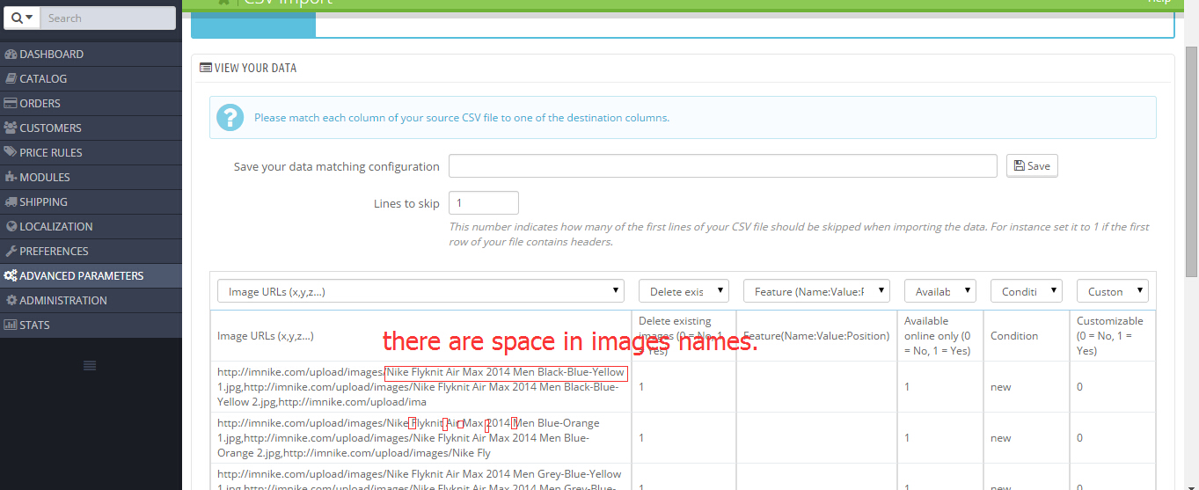Click the Orders credit-card icon

(11, 104)
